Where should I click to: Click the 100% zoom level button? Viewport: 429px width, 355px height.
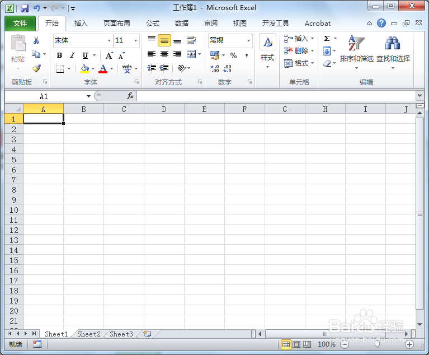(326, 344)
